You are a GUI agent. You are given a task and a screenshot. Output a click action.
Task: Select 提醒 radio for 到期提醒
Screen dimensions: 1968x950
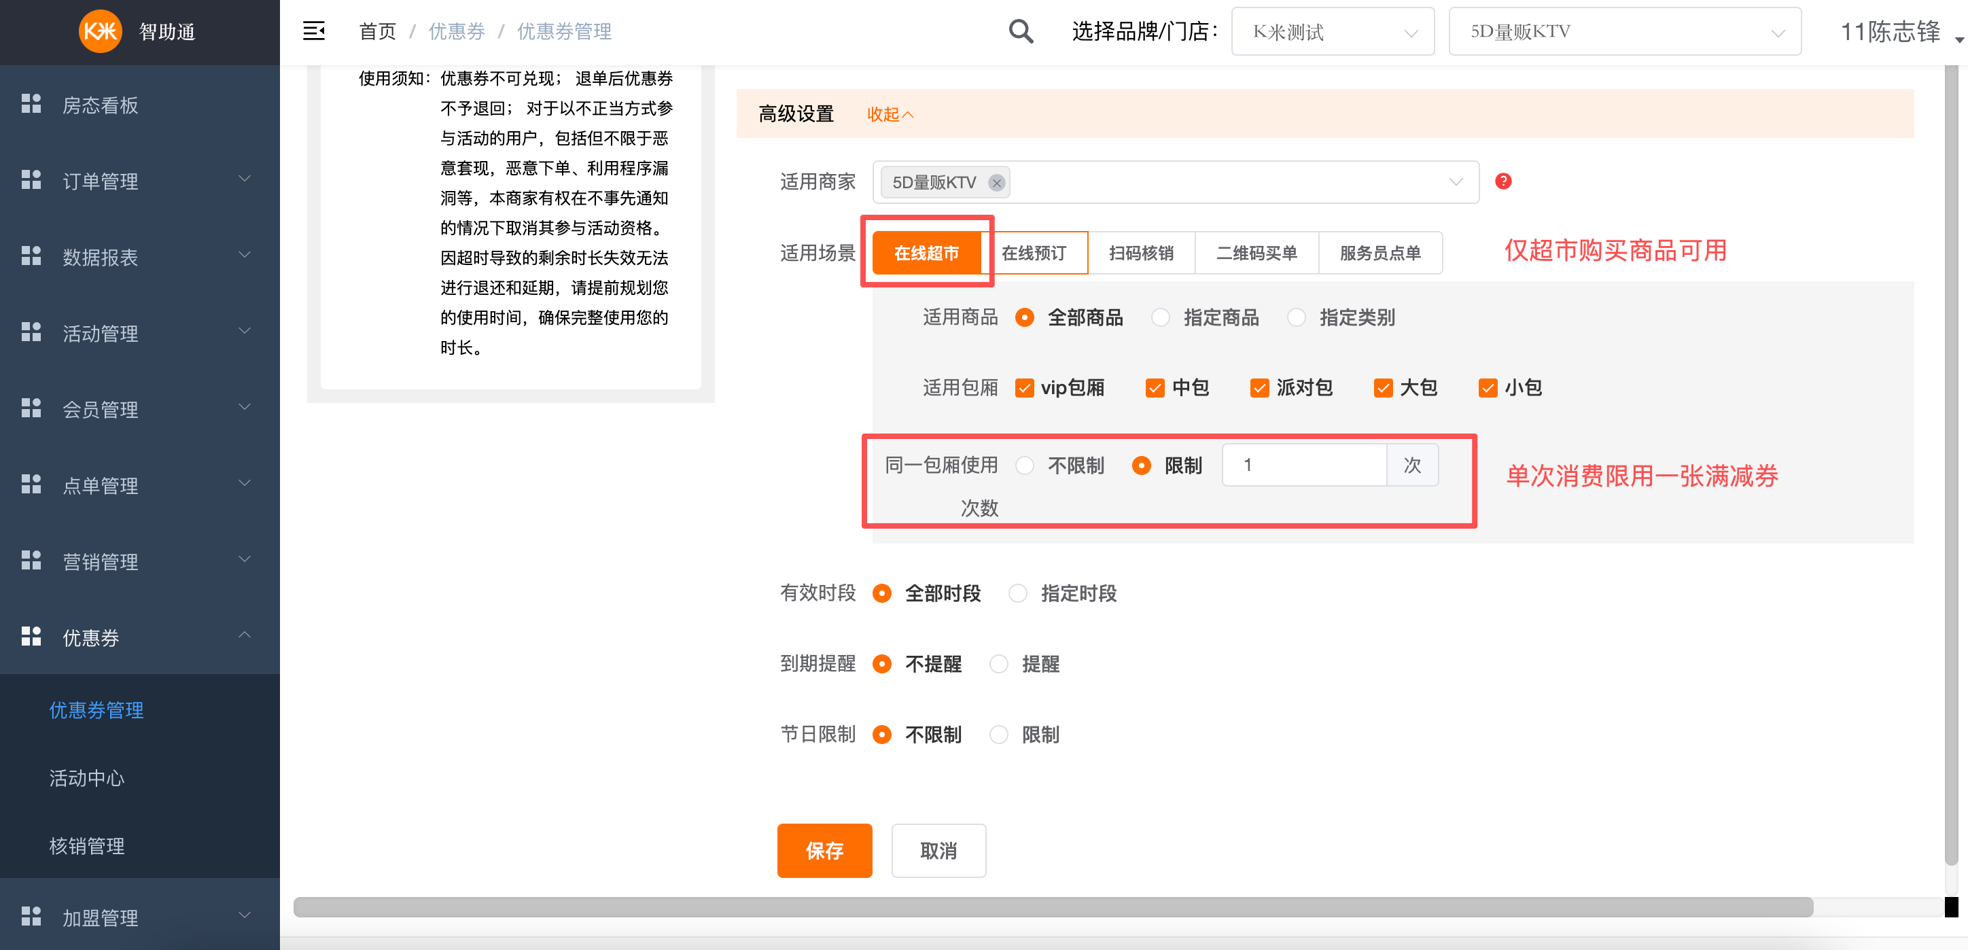[998, 664]
